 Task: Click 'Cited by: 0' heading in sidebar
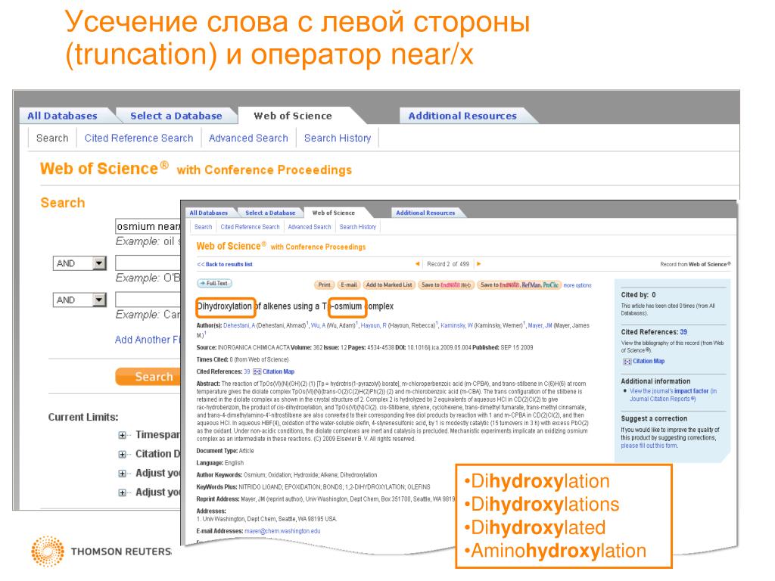(x=638, y=295)
